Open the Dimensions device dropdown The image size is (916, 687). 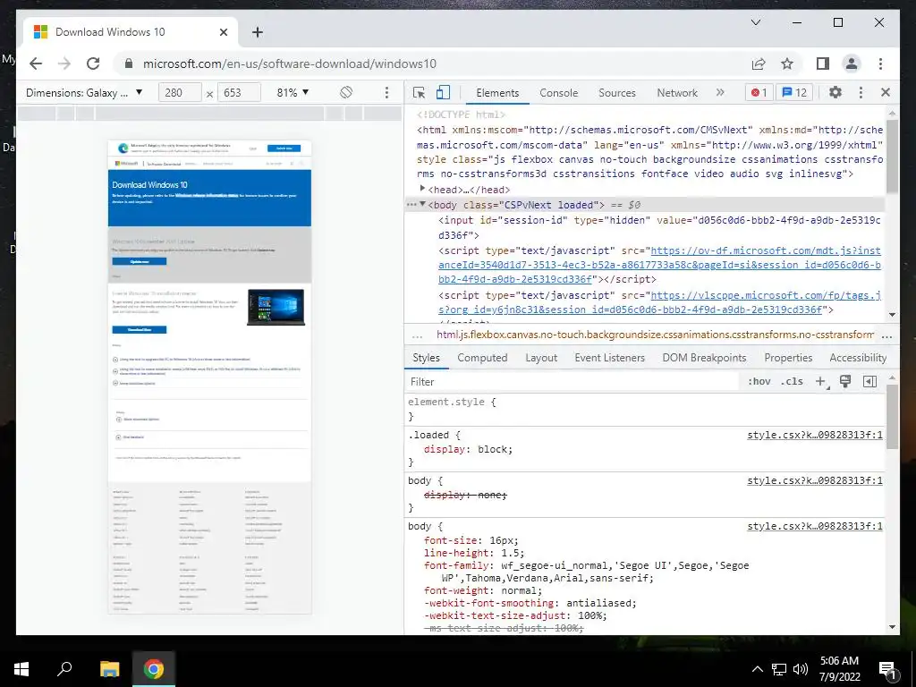[84, 92]
